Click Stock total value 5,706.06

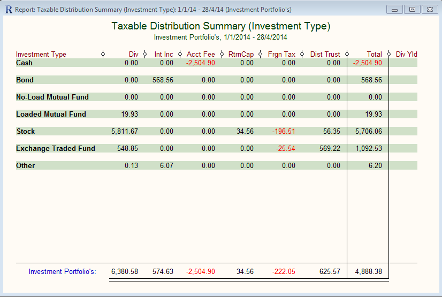coord(369,131)
